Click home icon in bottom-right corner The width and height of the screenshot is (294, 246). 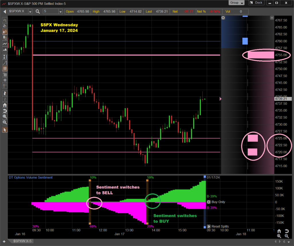pos(279,231)
